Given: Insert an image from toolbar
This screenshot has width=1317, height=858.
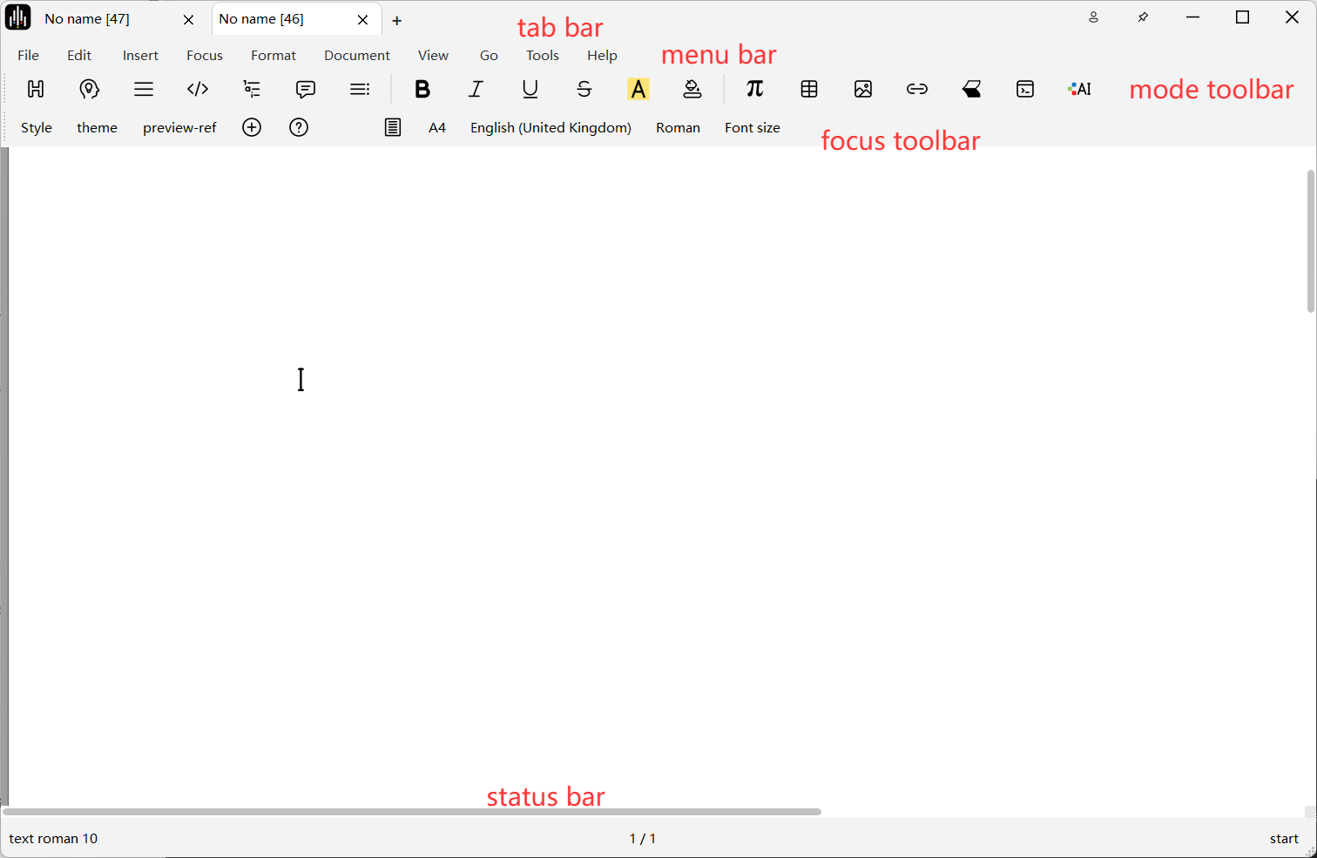Looking at the screenshot, I should 863,89.
